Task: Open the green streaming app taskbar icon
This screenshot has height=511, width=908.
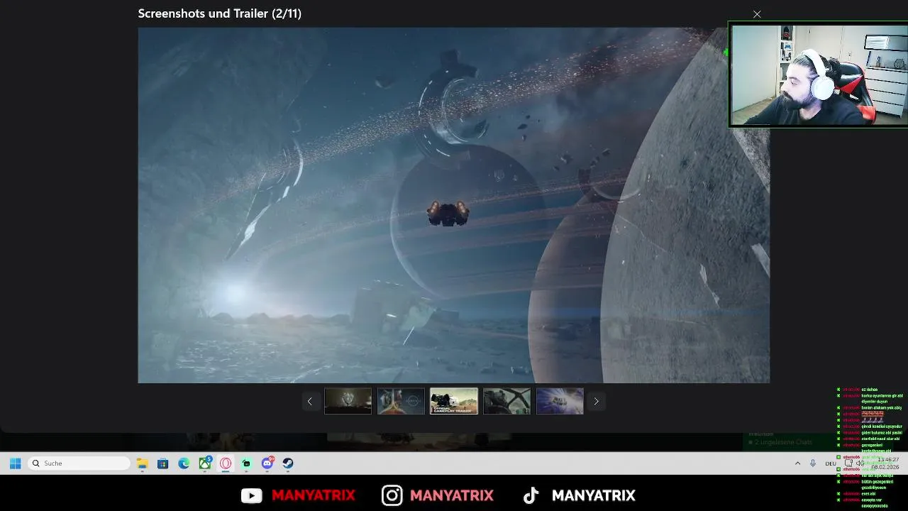Action: tap(246, 463)
